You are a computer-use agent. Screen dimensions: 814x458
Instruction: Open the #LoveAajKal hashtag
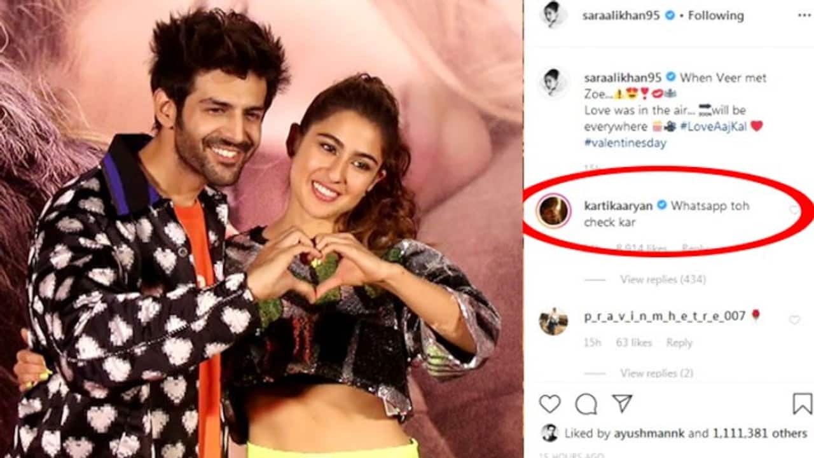712,126
